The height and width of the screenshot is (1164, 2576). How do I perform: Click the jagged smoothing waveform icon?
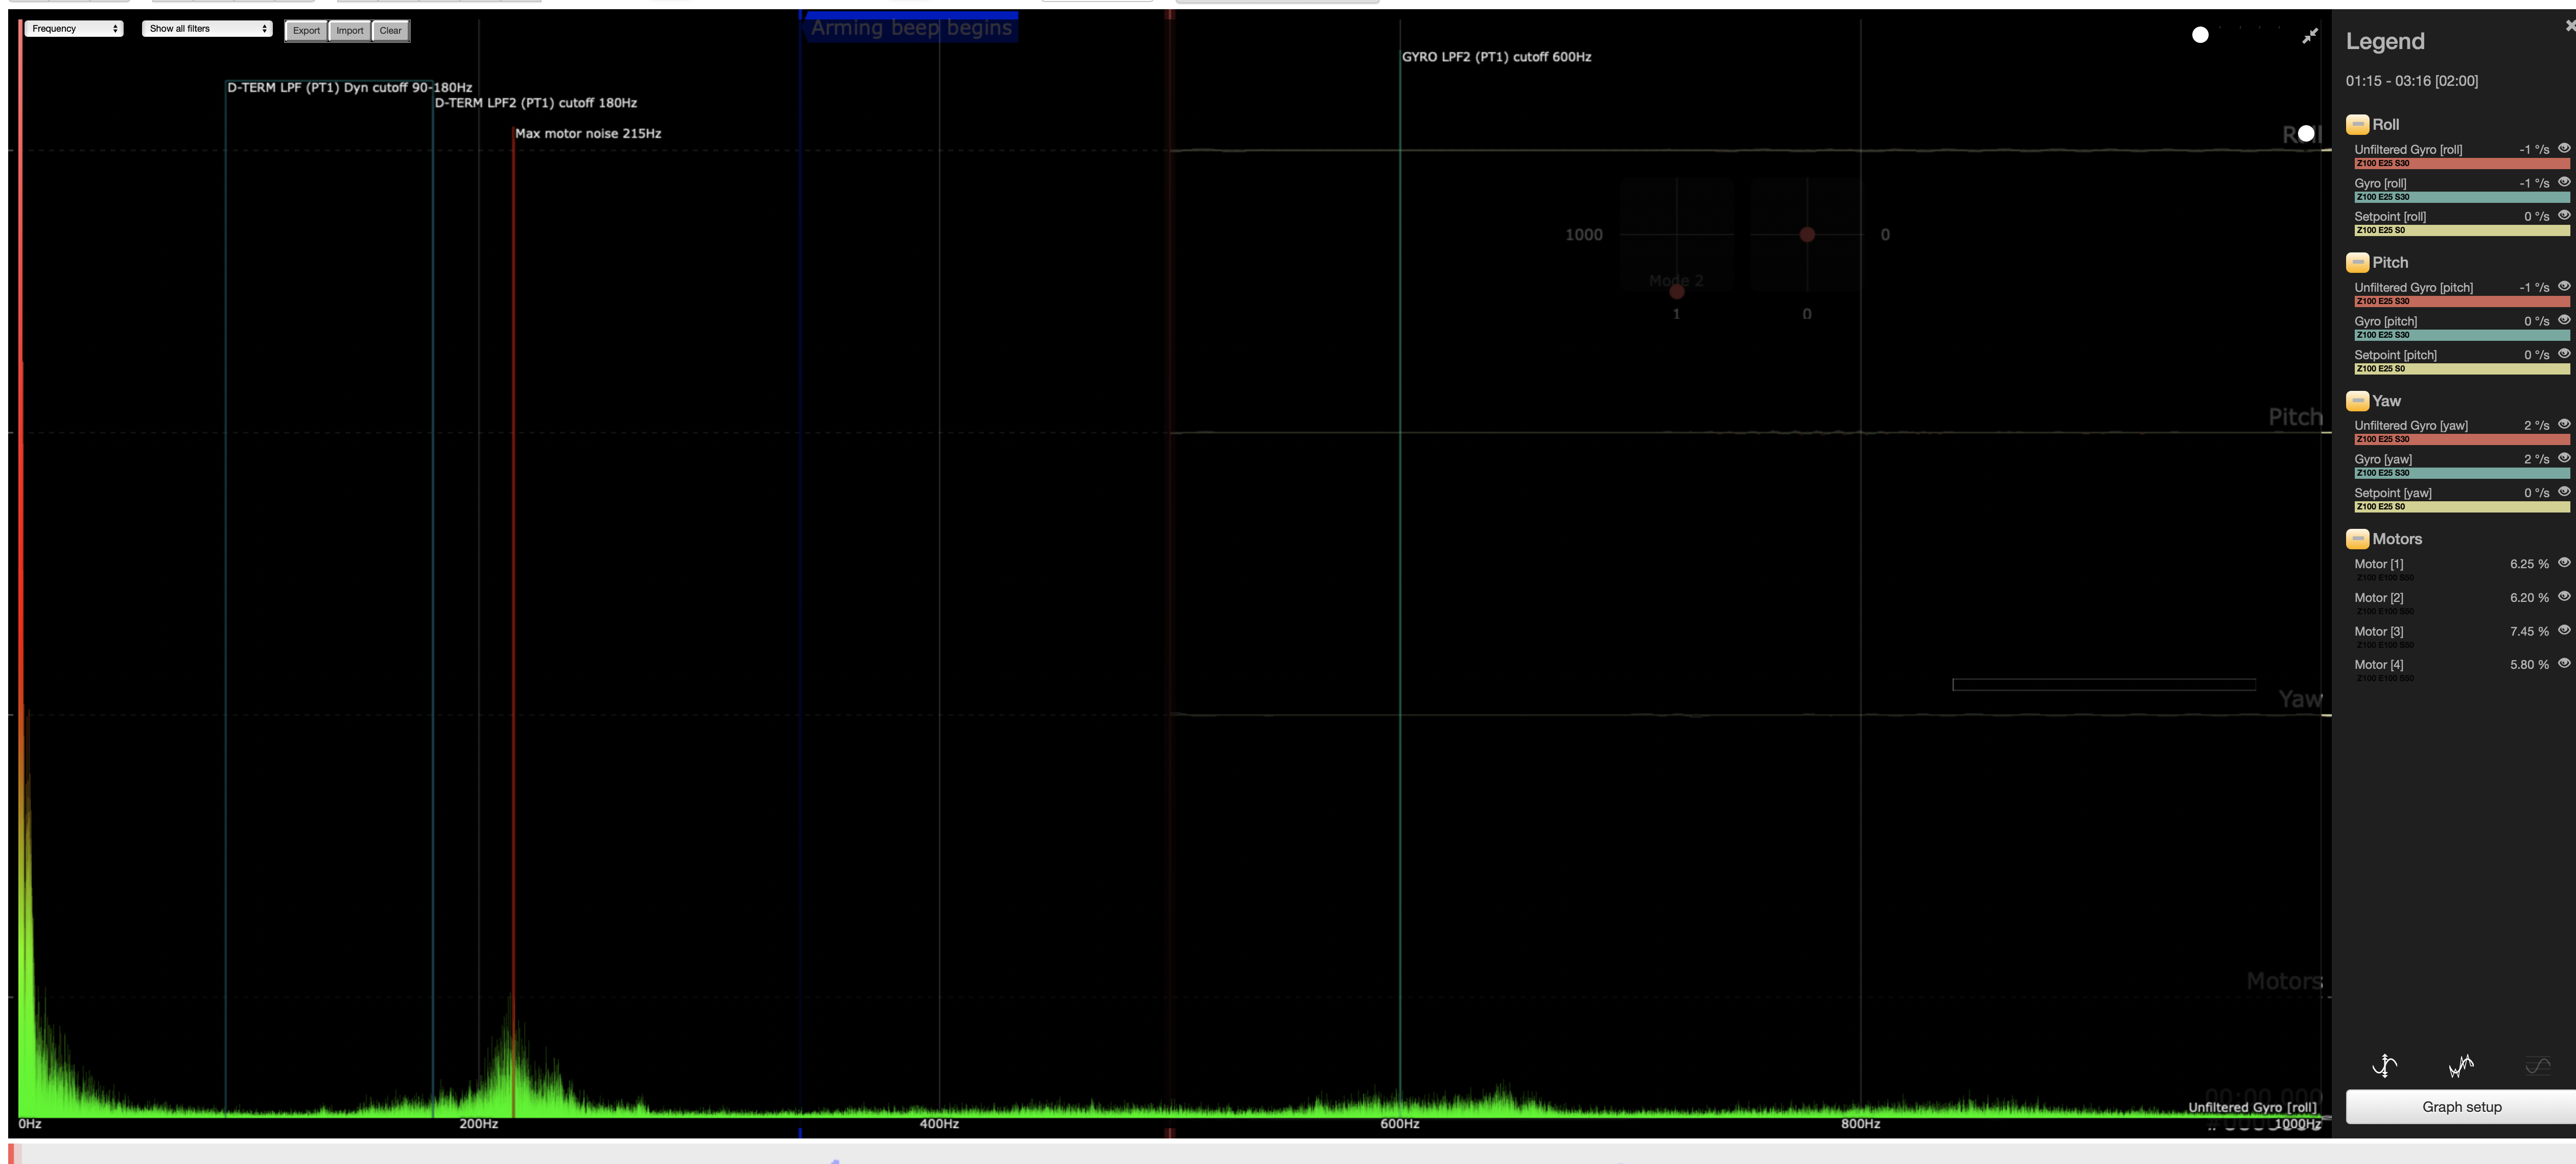[x=2461, y=1066]
